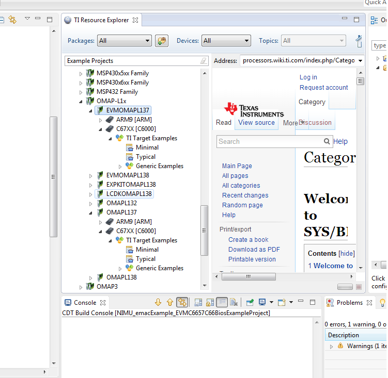This screenshot has height=378, width=388.
Task: Open the Recent changes link
Action: pos(245,195)
